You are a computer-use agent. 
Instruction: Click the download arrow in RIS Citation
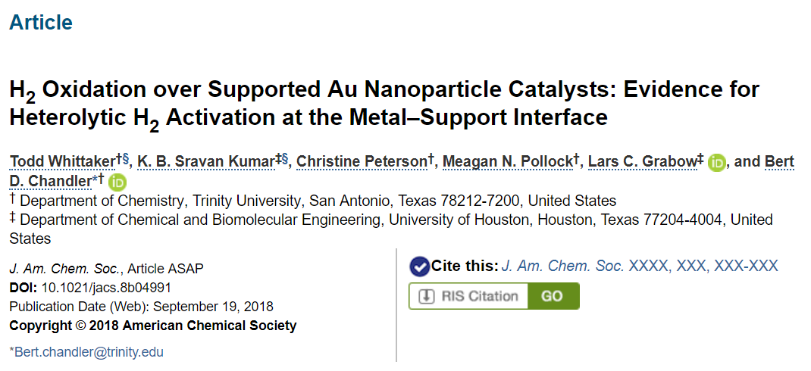coord(426,296)
